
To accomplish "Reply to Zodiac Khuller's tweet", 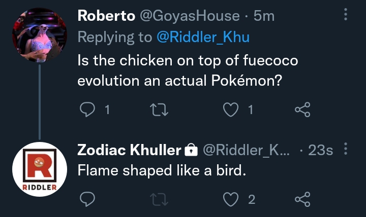I will tap(87, 199).
